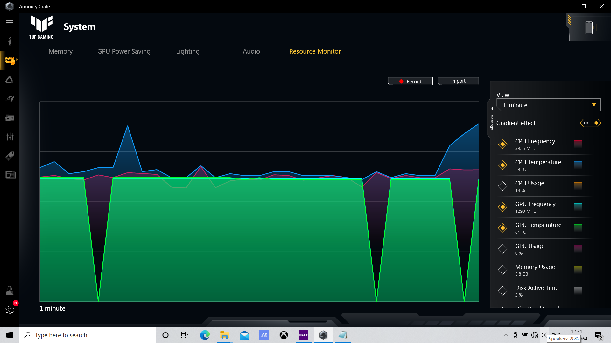
Task: Change the GPU Usage color swatch
Action: (x=578, y=248)
